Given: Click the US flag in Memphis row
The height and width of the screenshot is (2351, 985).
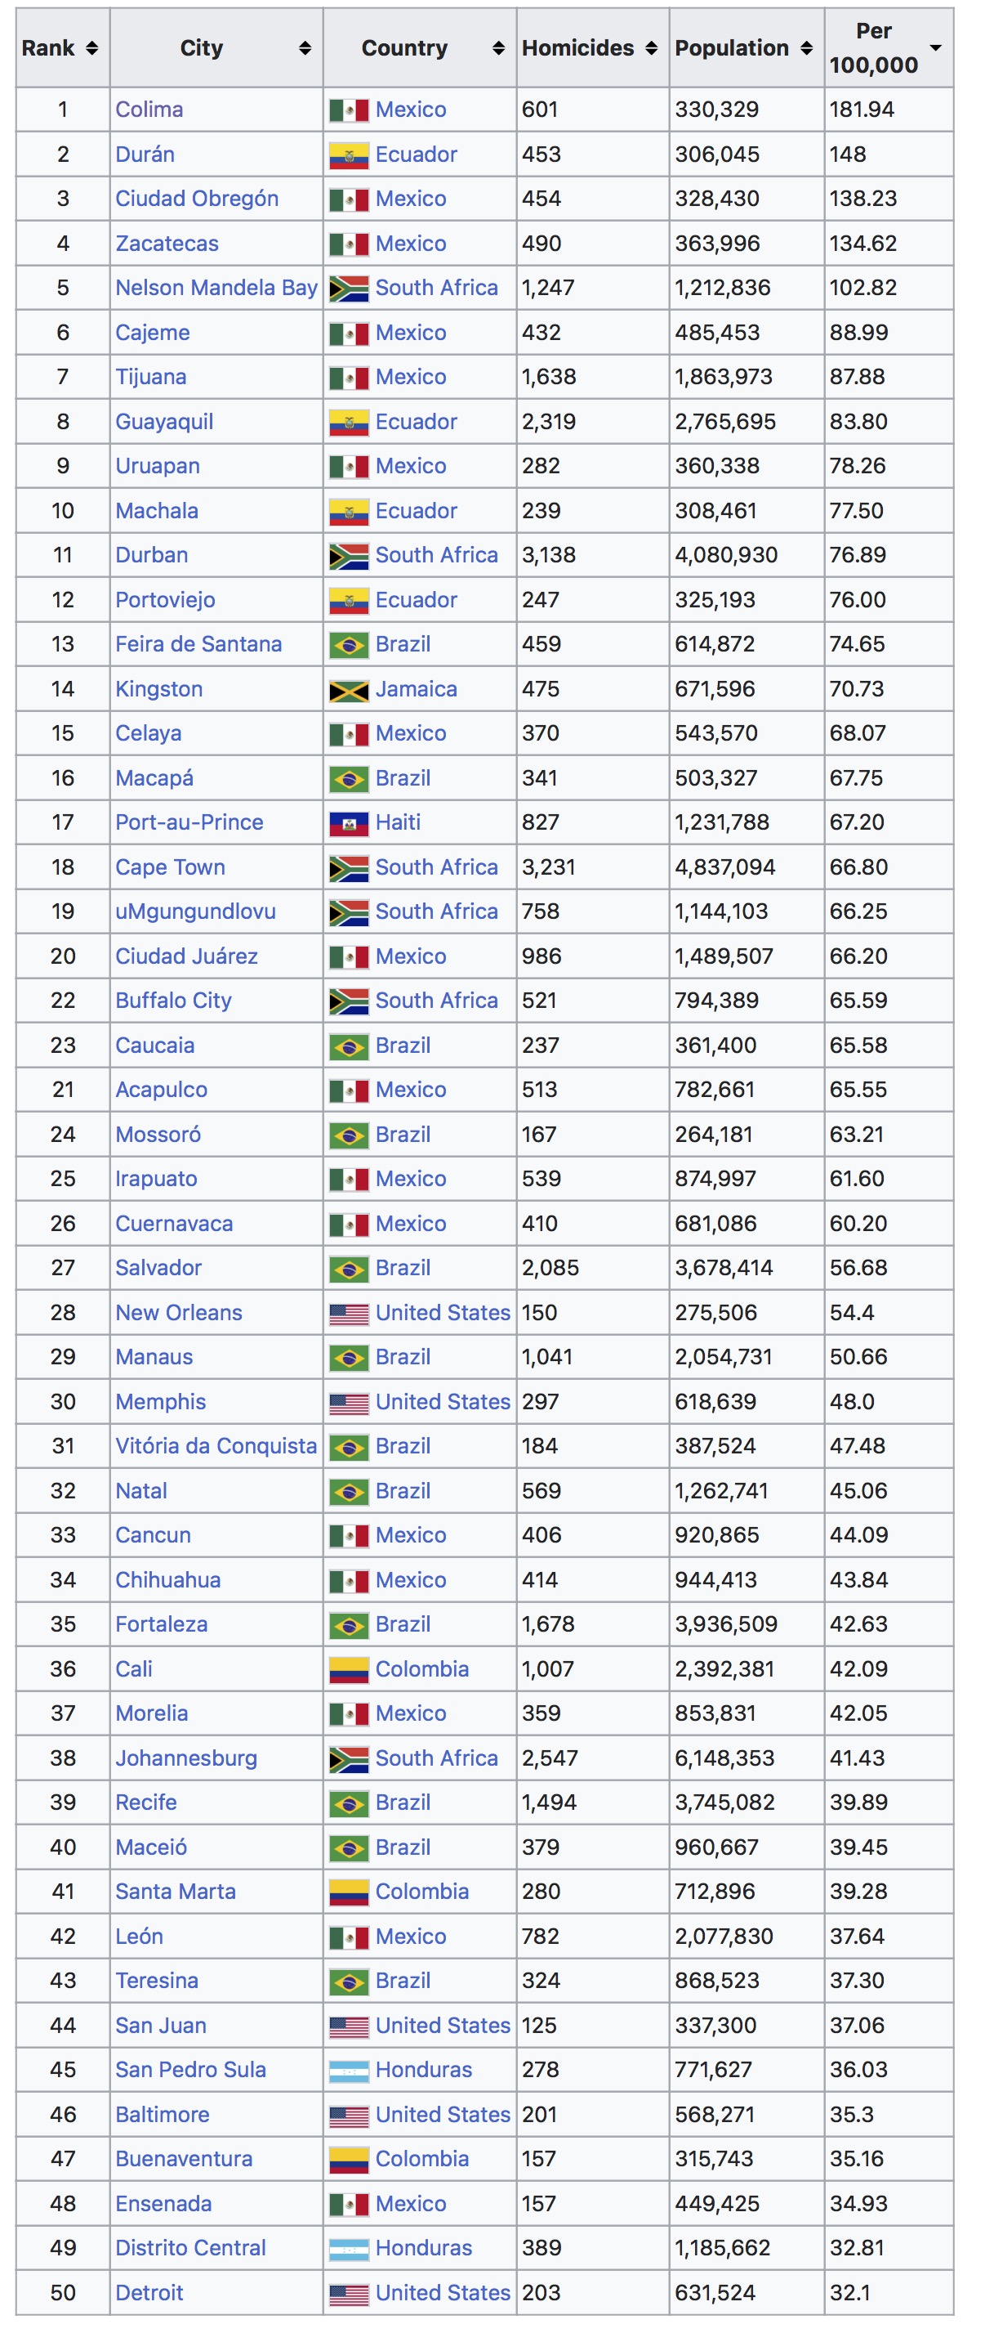Looking at the screenshot, I should (350, 1402).
